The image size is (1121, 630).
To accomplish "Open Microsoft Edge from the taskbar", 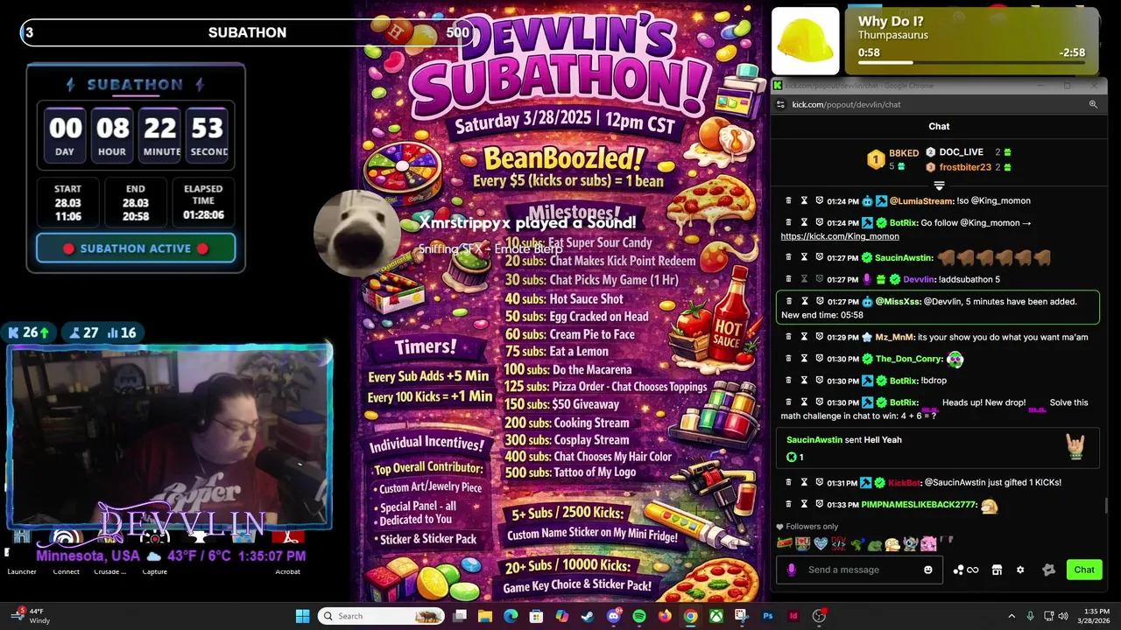I will click(x=511, y=616).
